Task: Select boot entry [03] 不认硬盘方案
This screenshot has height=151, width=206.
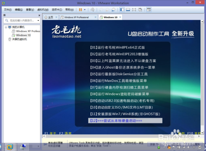Action: (123, 61)
